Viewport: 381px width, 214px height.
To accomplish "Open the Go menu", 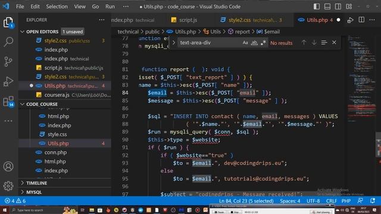I will pyautogui.click(x=95, y=7).
